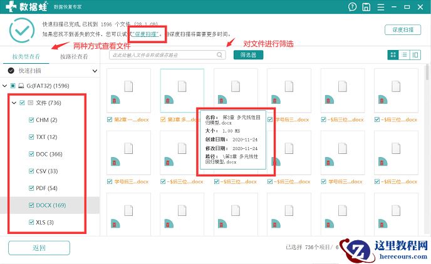The image size is (431, 264).
Task: Switch to grid thumbnail view
Action: pos(393,55)
